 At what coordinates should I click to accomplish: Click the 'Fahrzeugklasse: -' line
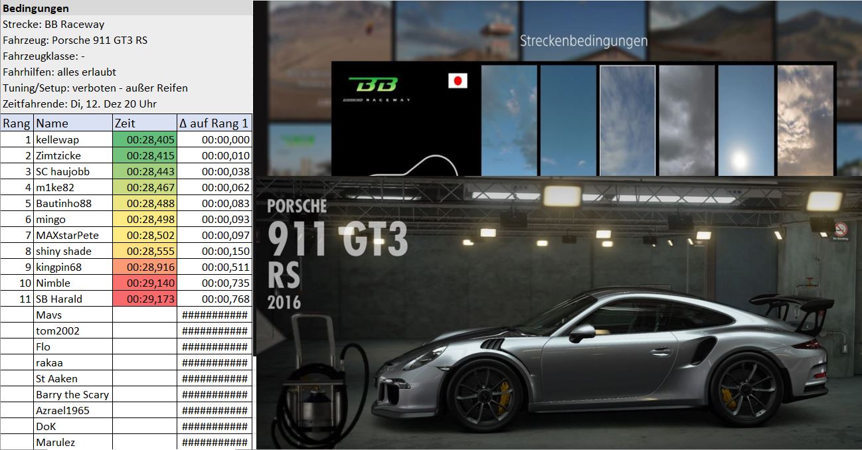click(44, 56)
